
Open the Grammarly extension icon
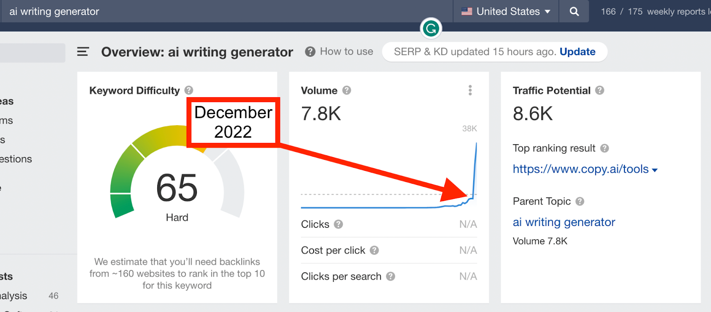click(x=431, y=29)
